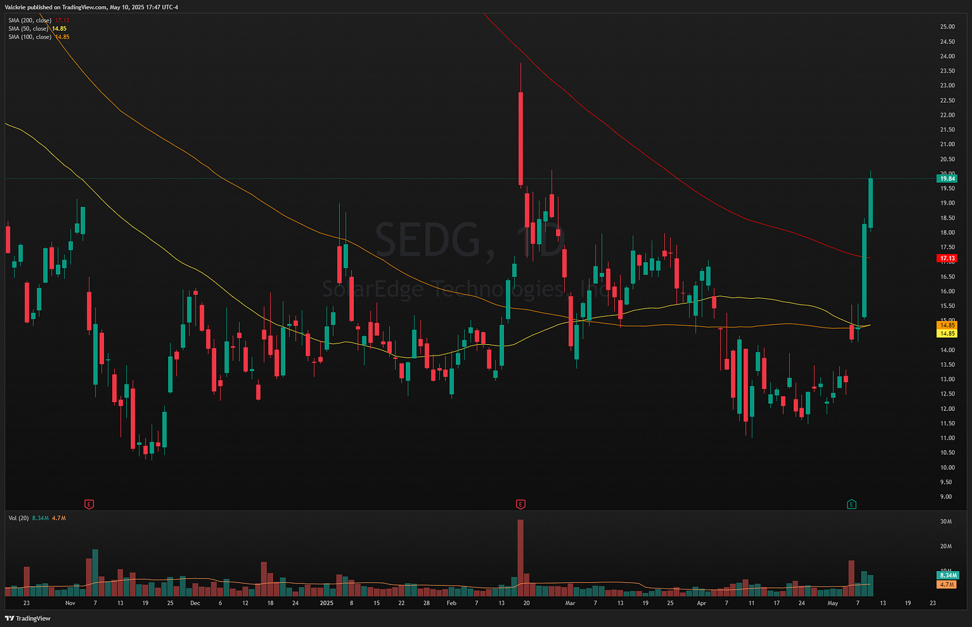Click the 'May' label on the date axis
Image resolution: width=972 pixels, height=627 pixels.
pos(832,603)
